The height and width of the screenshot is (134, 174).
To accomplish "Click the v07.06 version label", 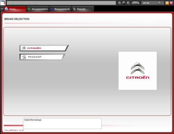I will (x=146, y=3).
